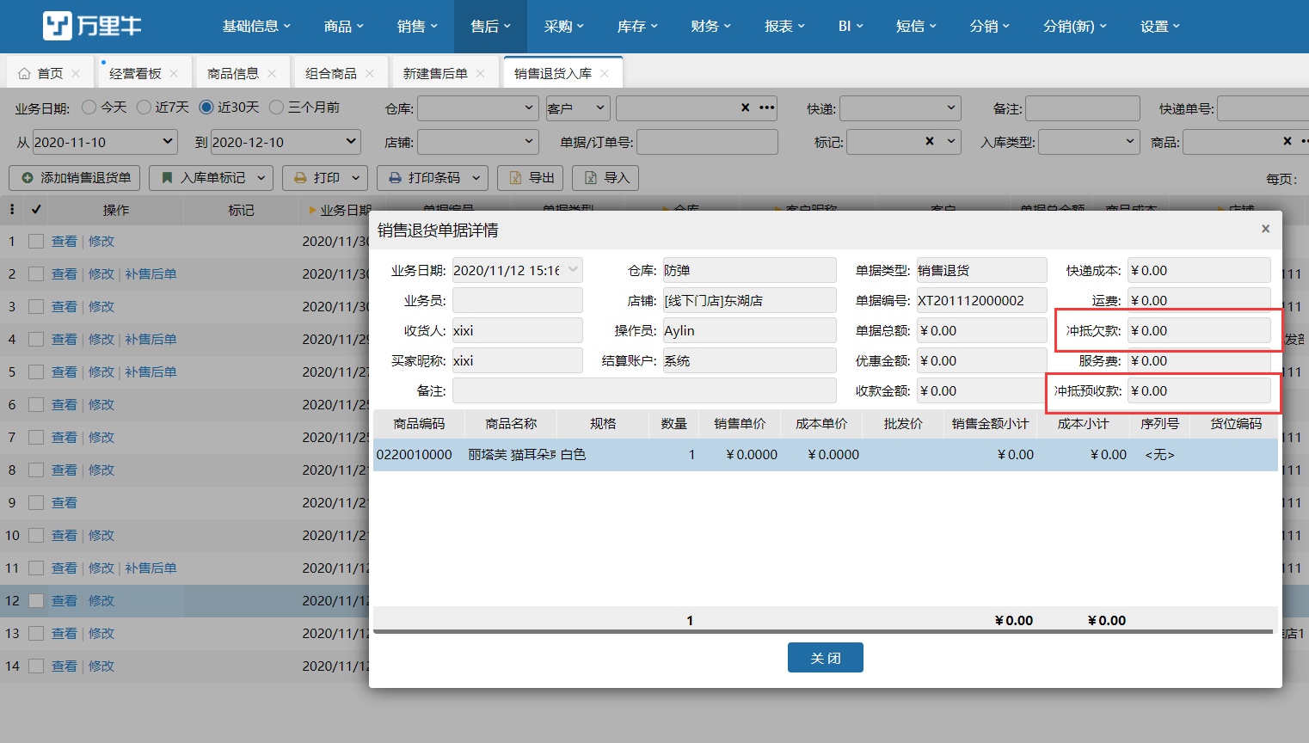Viewport: 1309px width, 743px height.
Task: Switch to the 新建售后单 tab
Action: tap(435, 74)
